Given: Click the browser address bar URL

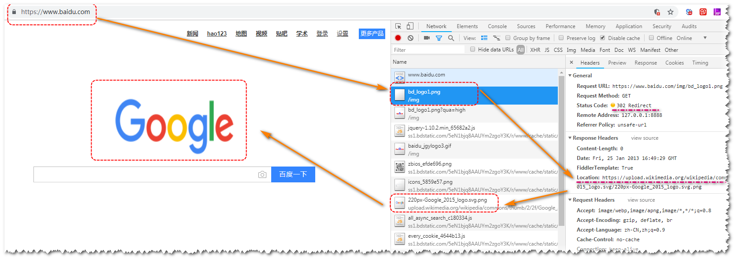Looking at the screenshot, I should [55, 12].
